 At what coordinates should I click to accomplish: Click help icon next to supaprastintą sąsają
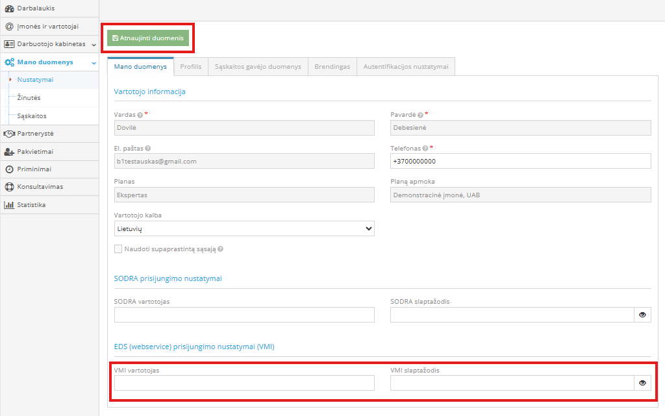[221, 249]
